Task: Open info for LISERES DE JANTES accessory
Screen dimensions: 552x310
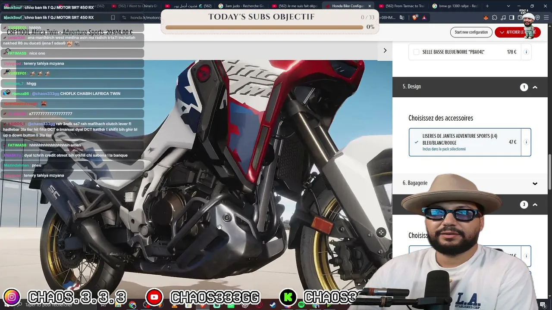Action: pos(526,142)
